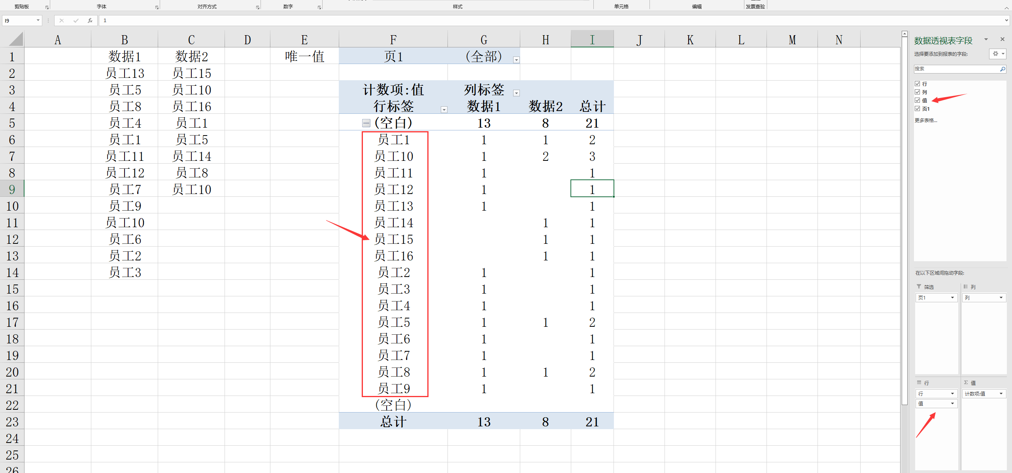The image size is (1012, 473).
Task: Select pivot row label 员工10
Action: click(x=393, y=156)
